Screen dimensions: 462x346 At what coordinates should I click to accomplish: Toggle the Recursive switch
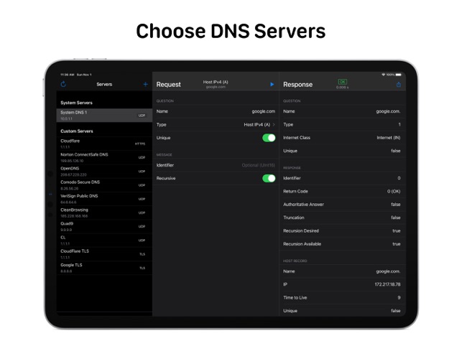(269, 179)
